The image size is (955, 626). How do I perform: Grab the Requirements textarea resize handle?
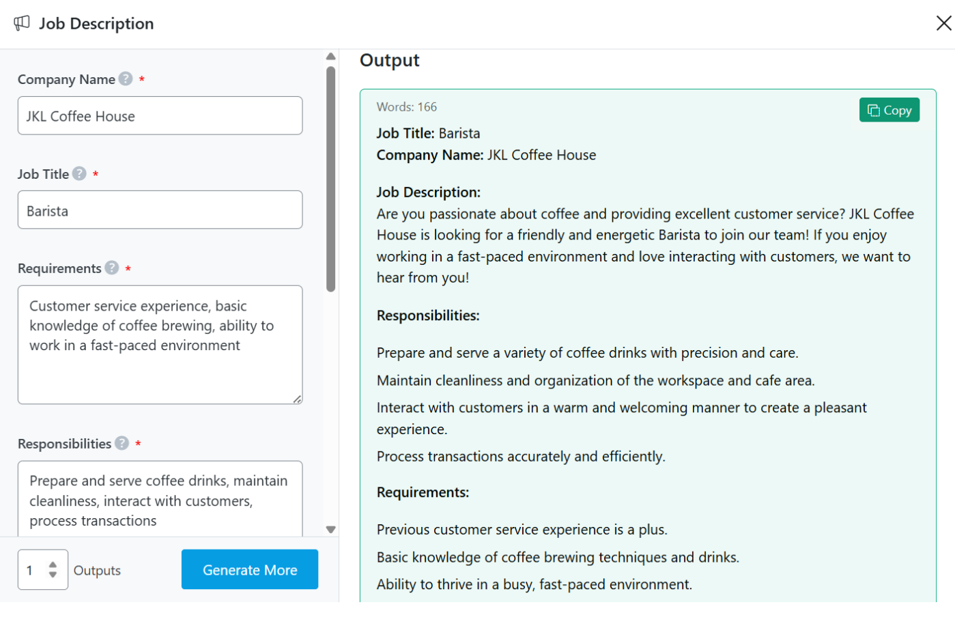point(298,399)
